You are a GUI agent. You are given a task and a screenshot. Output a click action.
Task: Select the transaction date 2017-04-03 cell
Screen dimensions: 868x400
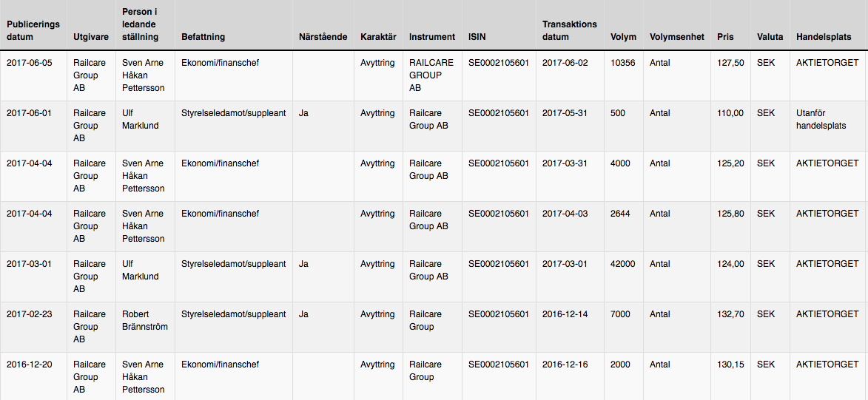pos(570,226)
